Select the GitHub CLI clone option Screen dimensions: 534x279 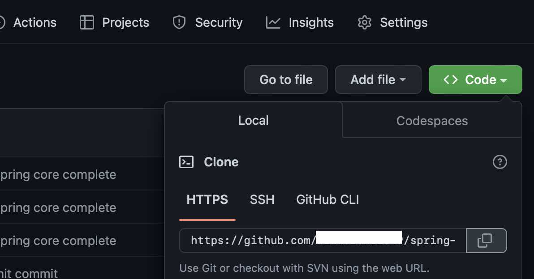click(x=327, y=200)
